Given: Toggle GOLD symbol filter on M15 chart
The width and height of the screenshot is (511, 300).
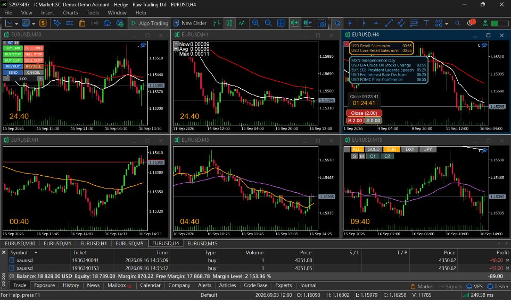Looking at the screenshot, I should click(x=373, y=149).
